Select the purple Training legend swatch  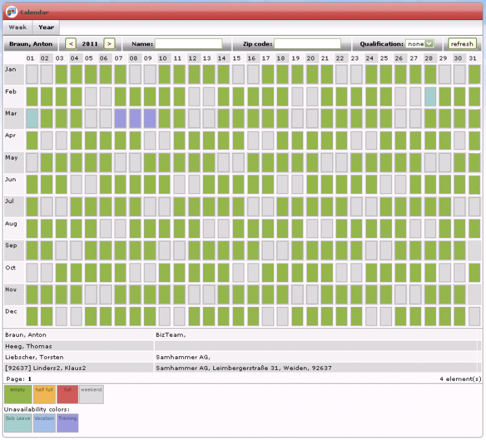pyautogui.click(x=67, y=423)
